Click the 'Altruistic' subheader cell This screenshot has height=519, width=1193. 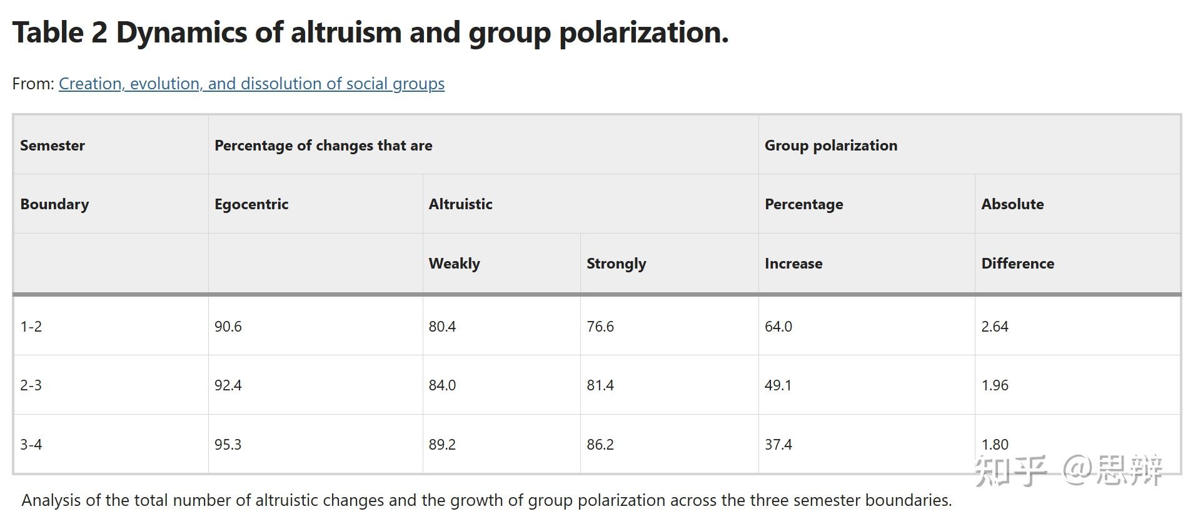(460, 204)
